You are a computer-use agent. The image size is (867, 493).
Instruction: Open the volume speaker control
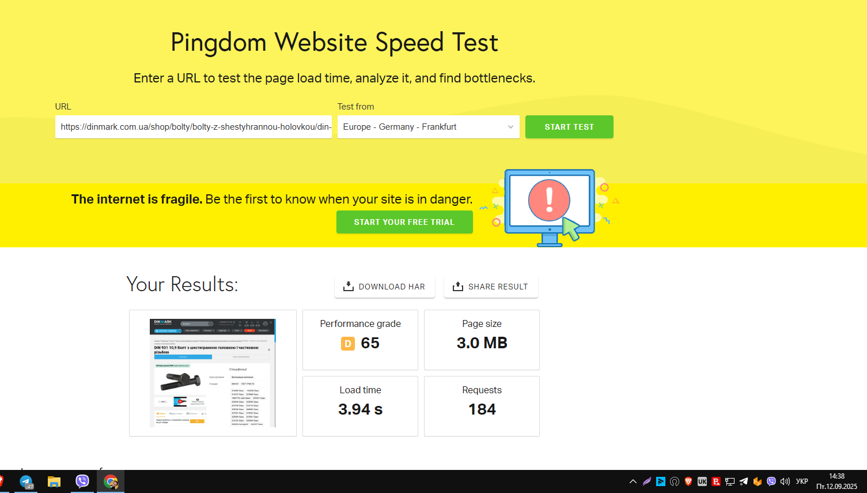point(785,481)
